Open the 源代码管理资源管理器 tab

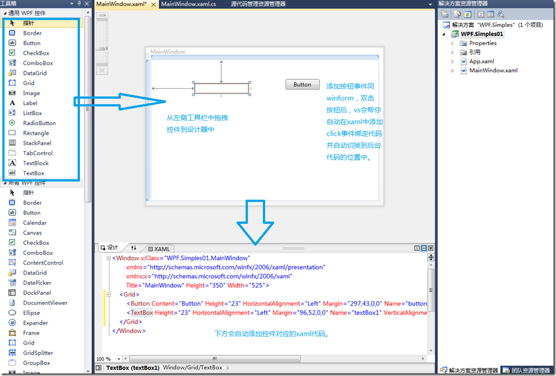pos(258,4)
